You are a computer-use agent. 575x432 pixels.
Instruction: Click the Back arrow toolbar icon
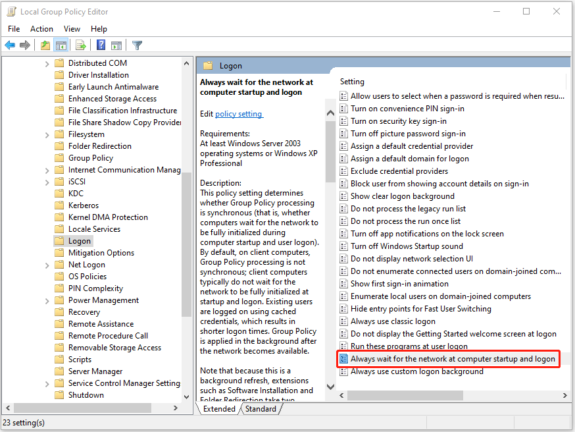pos(10,45)
